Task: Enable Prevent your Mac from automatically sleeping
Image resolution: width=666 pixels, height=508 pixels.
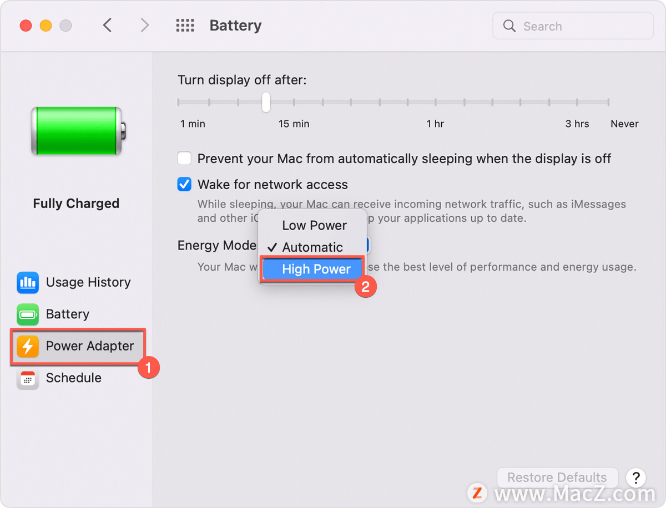Action: (184, 159)
